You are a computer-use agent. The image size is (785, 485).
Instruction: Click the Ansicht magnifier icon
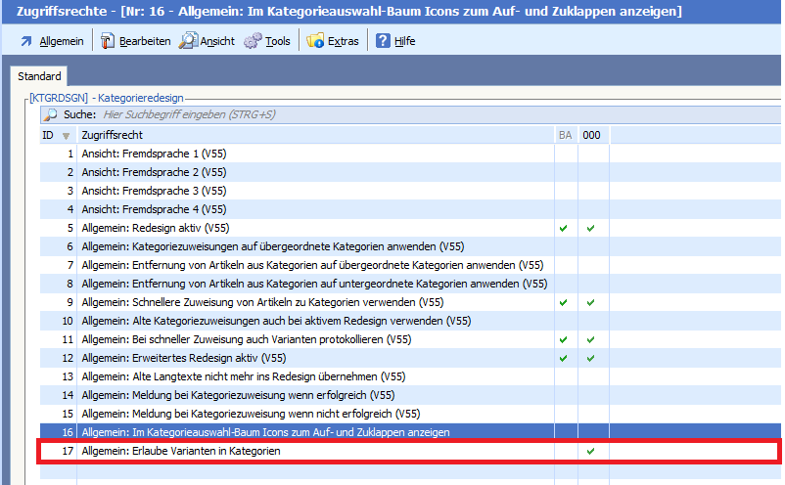tap(187, 41)
